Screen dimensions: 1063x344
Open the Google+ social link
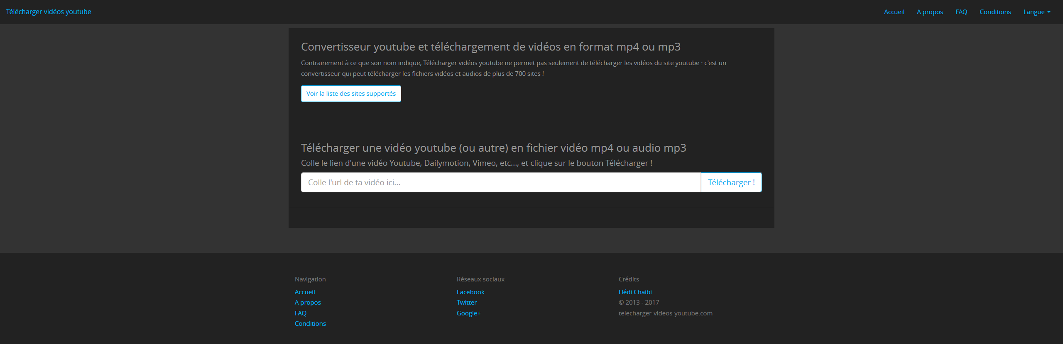(468, 313)
